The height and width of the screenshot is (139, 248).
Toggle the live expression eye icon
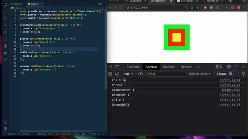point(140,74)
